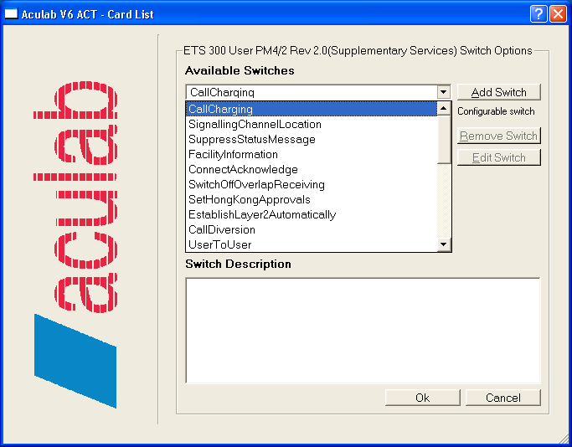Click inside the Switch Description text box

(363, 331)
